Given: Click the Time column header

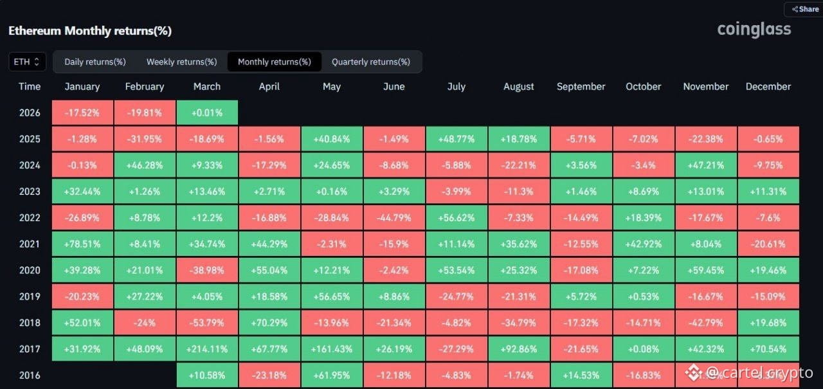Looking at the screenshot, I should point(30,86).
